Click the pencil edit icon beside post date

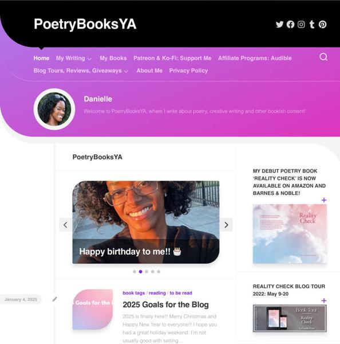pyautogui.click(x=54, y=299)
